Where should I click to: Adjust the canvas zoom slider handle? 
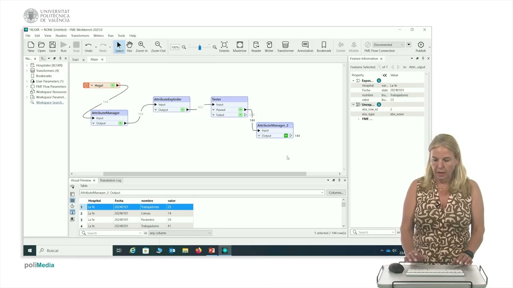click(200, 47)
